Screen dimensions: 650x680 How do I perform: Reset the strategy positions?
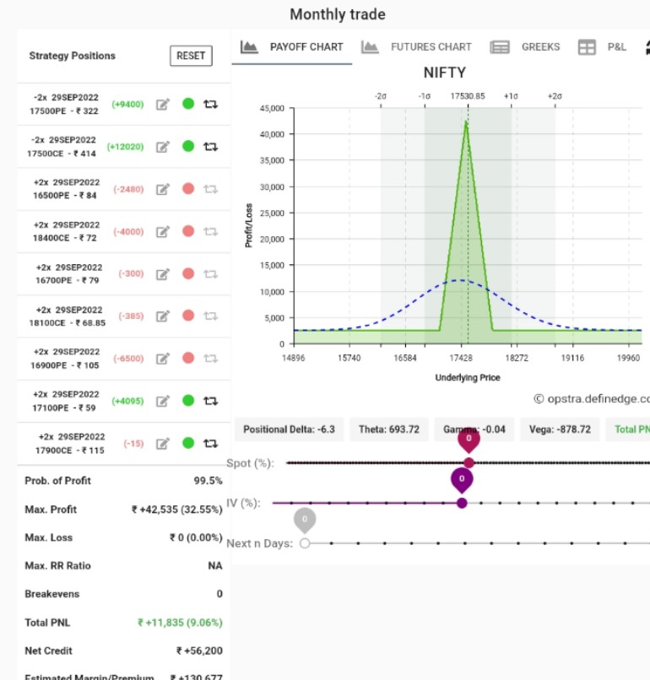pos(191,56)
